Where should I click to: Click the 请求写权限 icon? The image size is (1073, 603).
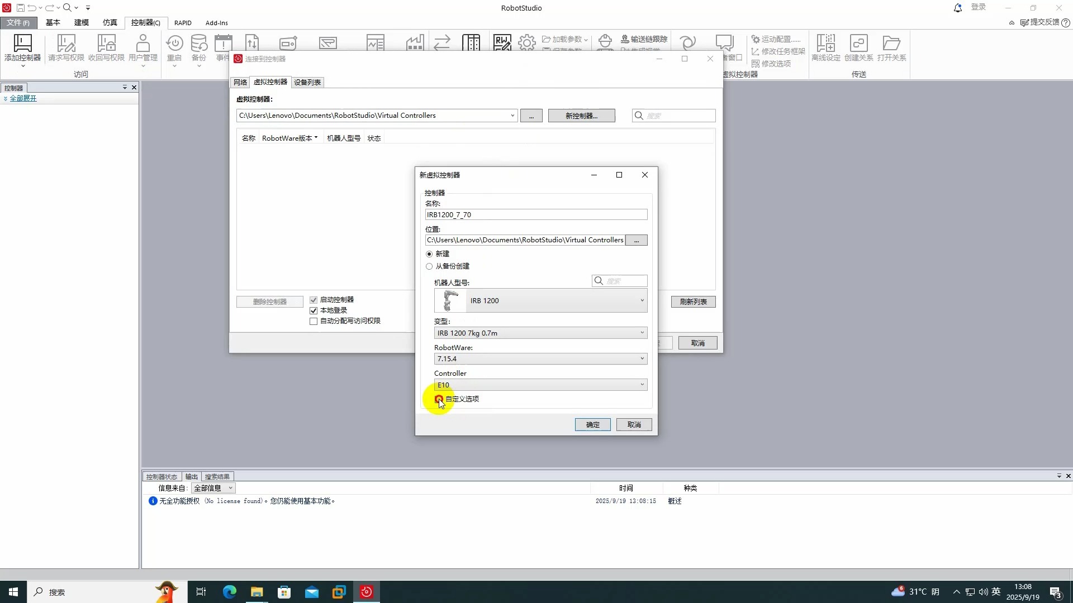click(66, 50)
